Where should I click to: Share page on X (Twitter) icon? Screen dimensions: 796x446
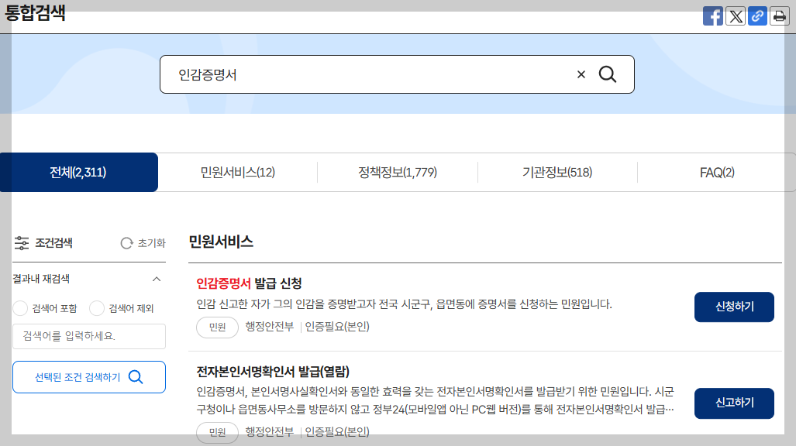coord(735,16)
